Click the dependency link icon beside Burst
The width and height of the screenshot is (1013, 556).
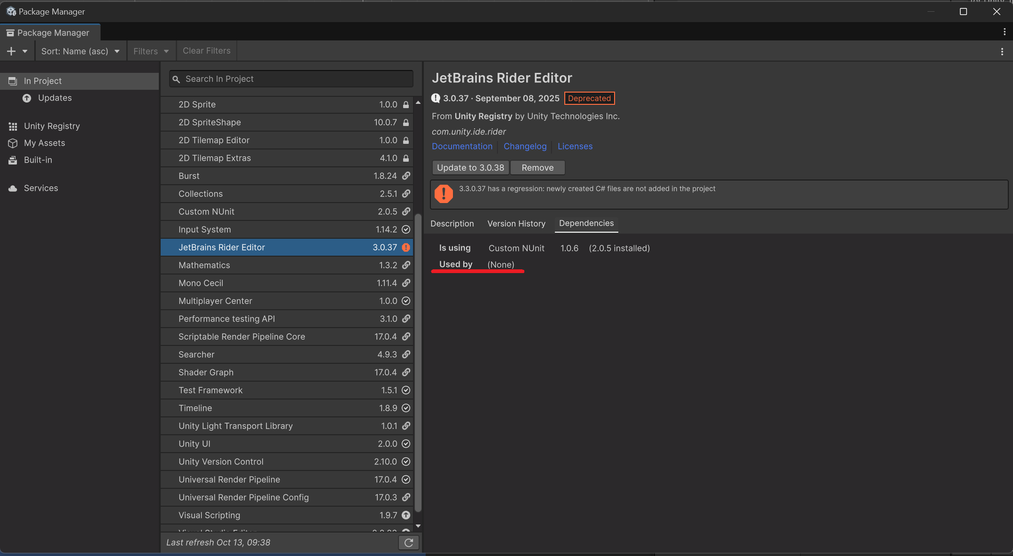pyautogui.click(x=406, y=176)
